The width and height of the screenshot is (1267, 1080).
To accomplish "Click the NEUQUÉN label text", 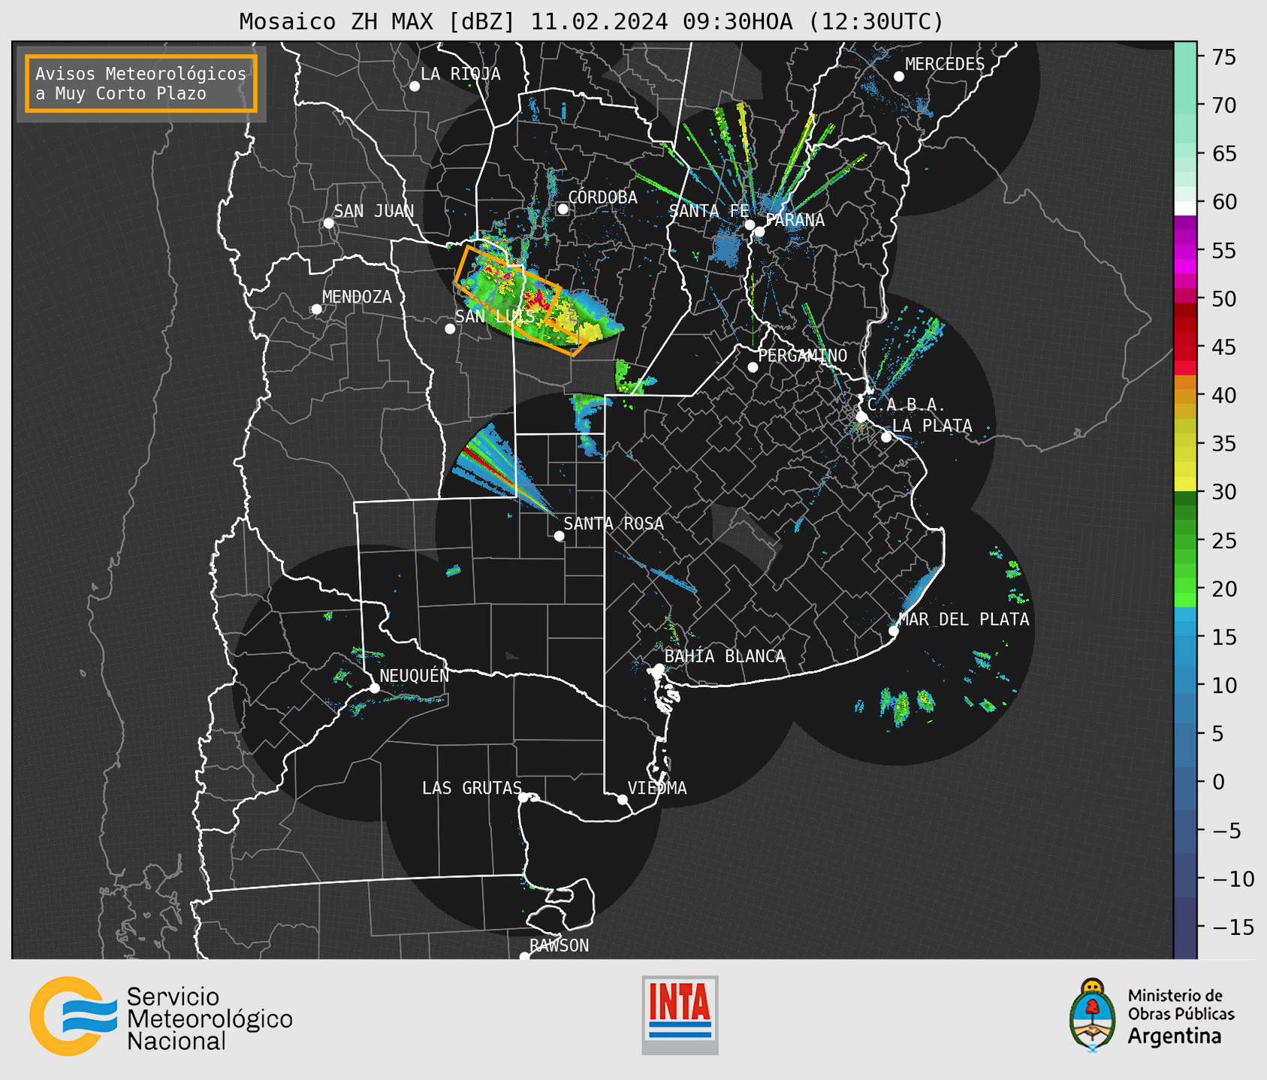I will click(415, 675).
